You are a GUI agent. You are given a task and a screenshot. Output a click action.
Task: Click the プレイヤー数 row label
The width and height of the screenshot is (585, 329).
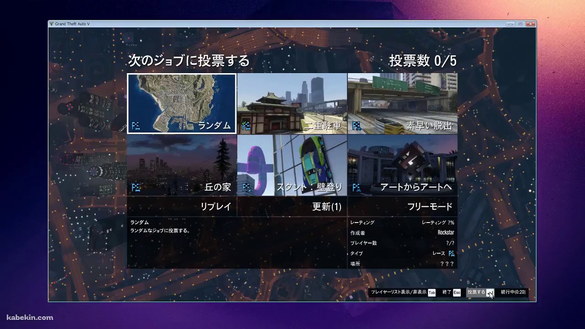pyautogui.click(x=363, y=243)
